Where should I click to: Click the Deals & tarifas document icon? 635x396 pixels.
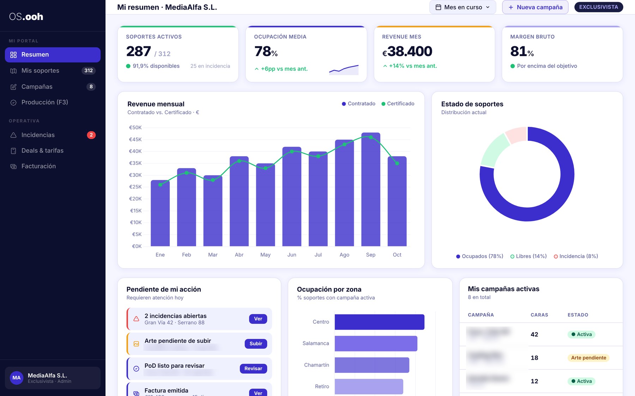(x=13, y=151)
